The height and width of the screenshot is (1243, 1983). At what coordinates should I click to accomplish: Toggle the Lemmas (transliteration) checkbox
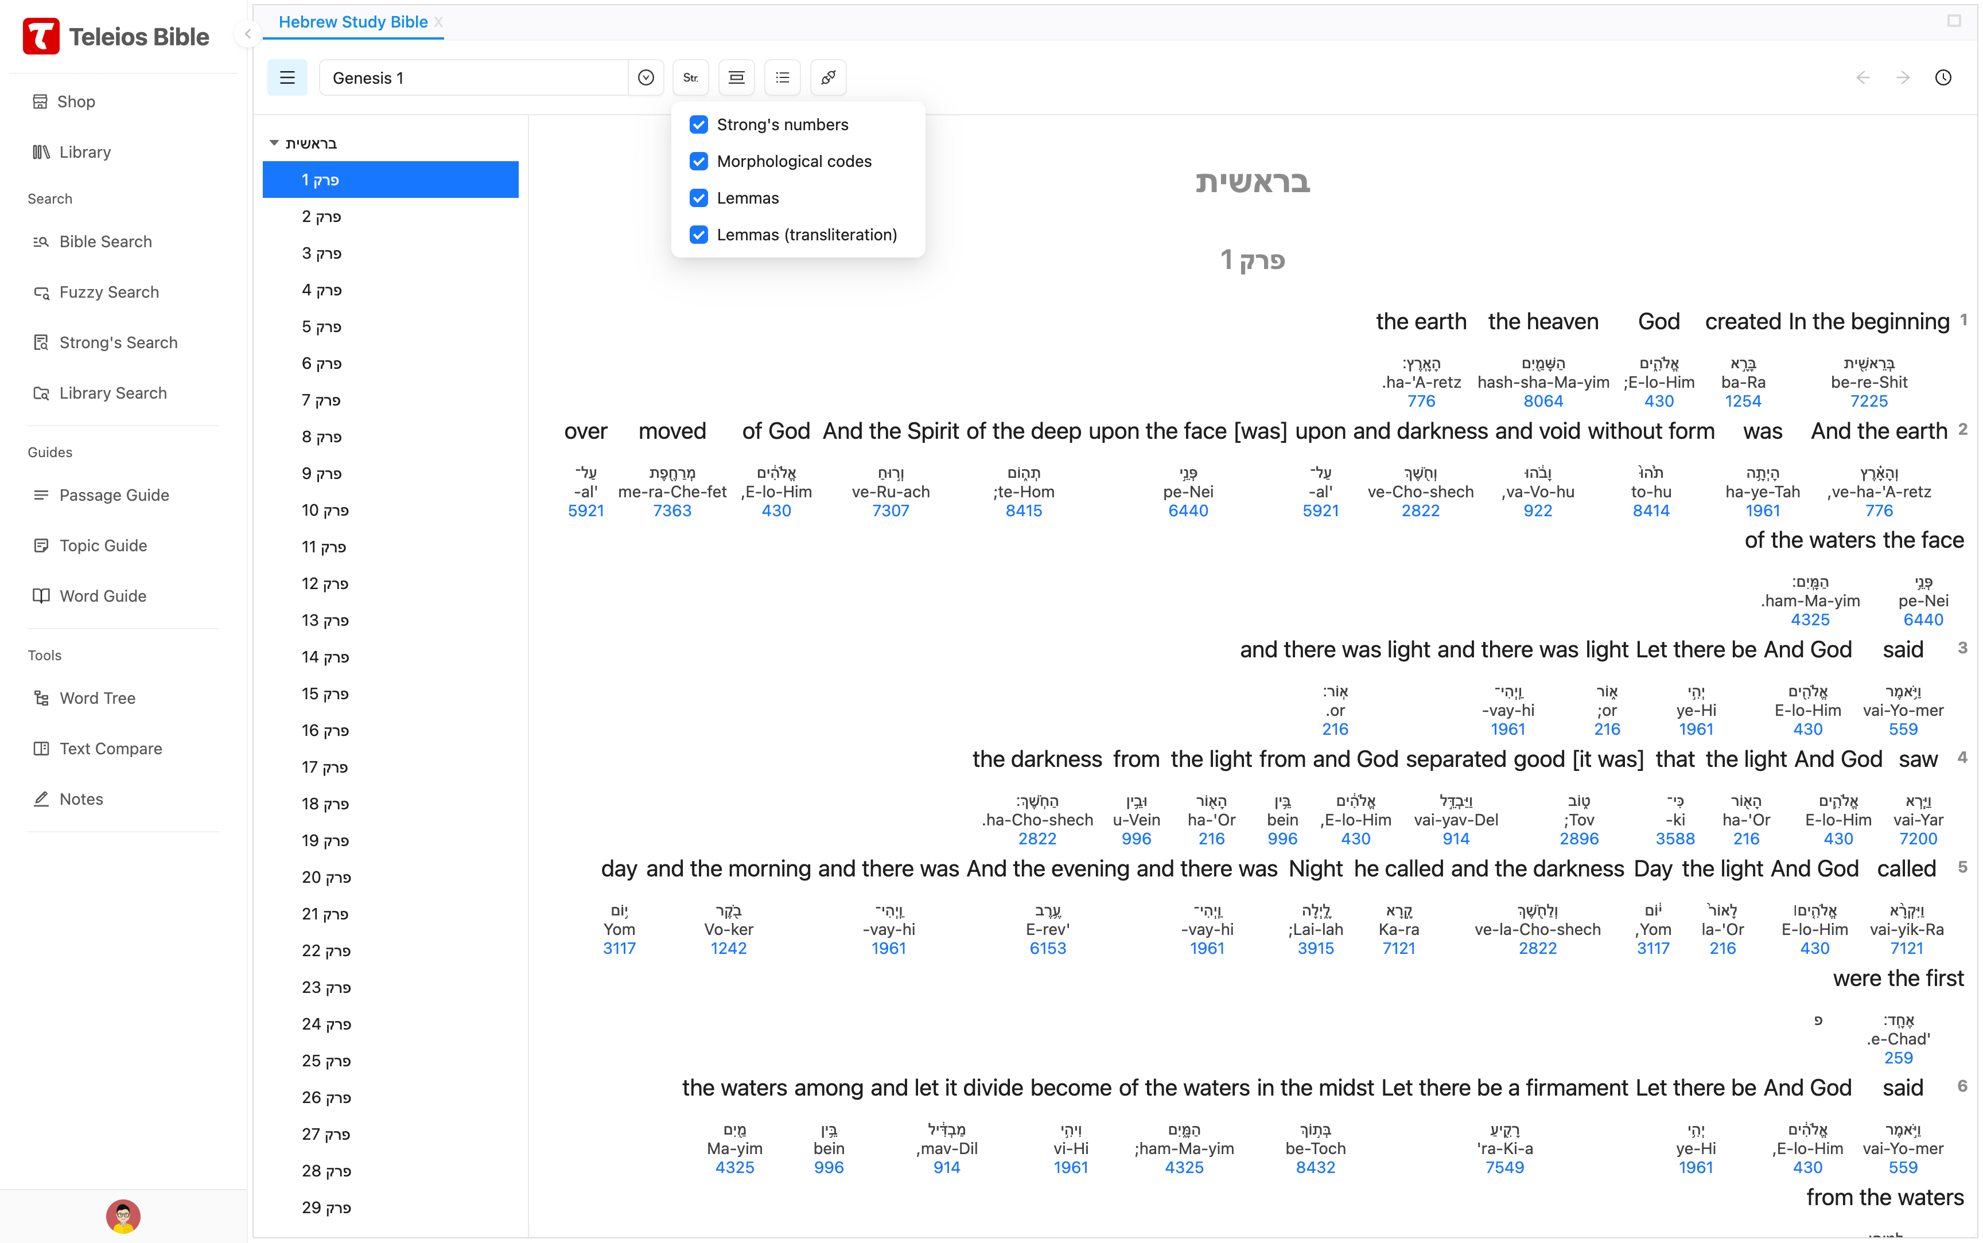699,234
